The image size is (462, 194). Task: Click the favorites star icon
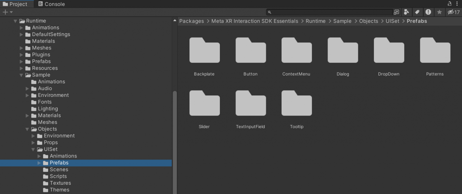coord(439,12)
